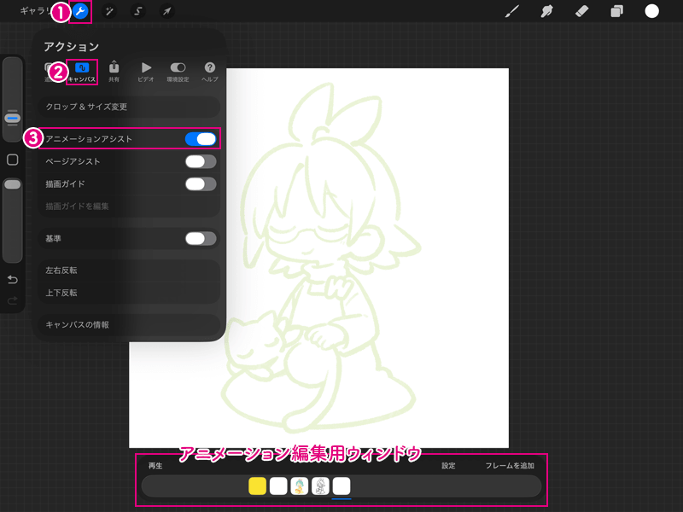Open キャンバスの情報
This screenshot has height=512, width=683.
click(129, 325)
